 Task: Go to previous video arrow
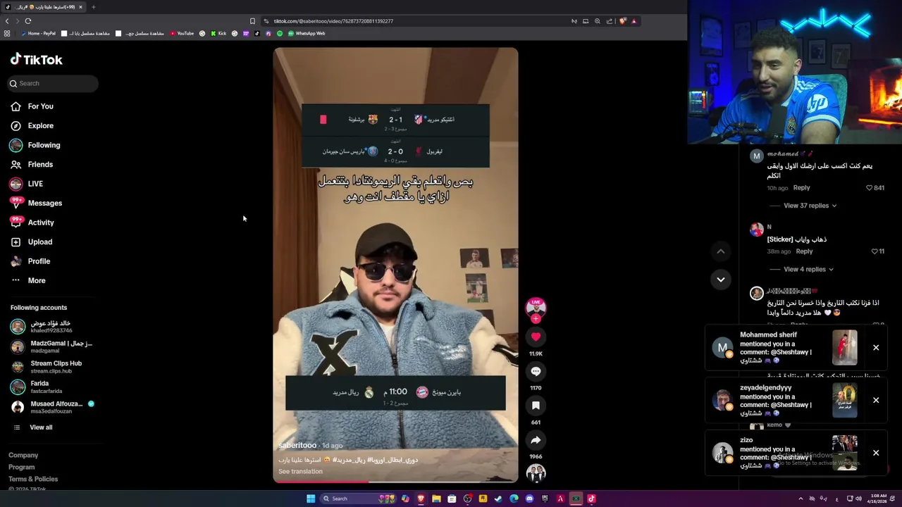(x=720, y=251)
